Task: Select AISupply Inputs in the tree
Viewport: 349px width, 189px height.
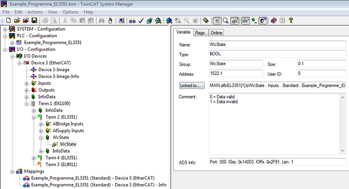Action: 68,131
